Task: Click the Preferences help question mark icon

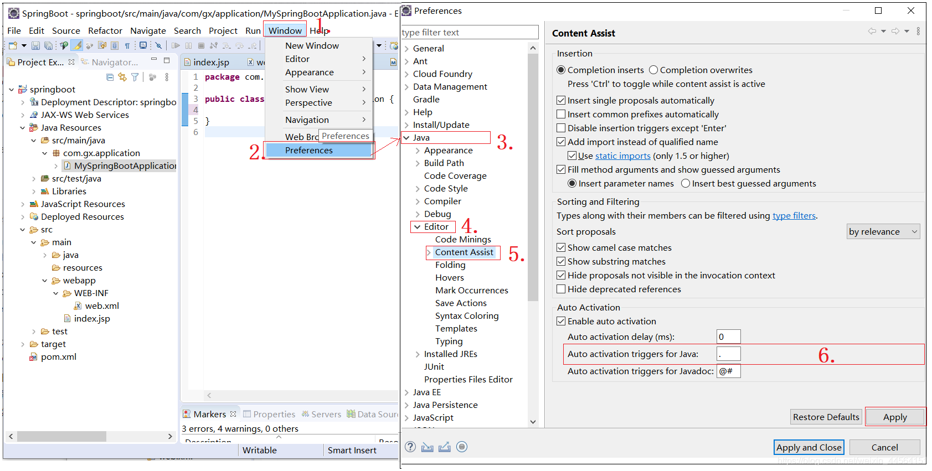Action: 410,447
